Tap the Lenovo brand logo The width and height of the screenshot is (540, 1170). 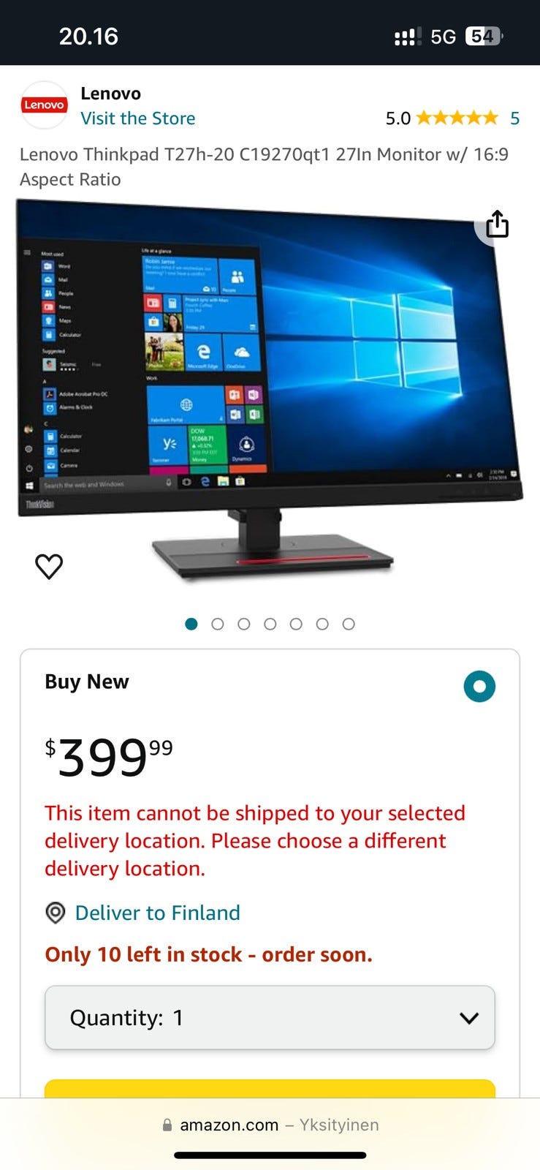tap(44, 105)
